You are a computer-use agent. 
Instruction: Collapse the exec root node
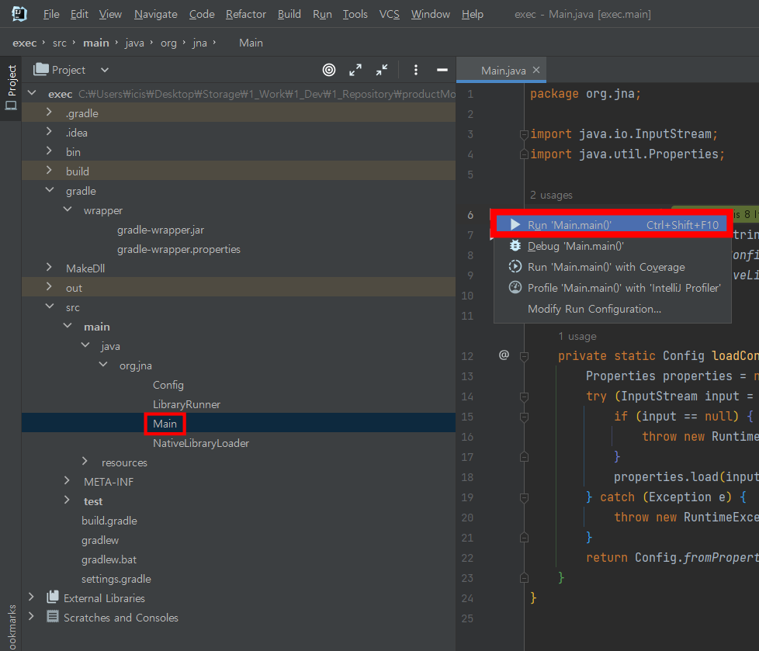pos(32,92)
